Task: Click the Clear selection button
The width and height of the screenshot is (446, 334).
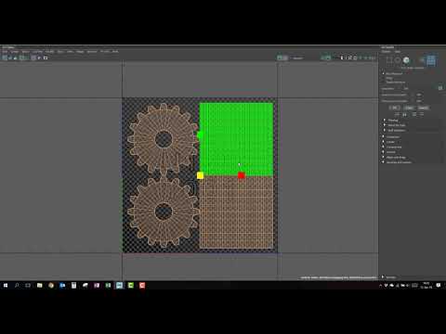Action: click(x=409, y=108)
